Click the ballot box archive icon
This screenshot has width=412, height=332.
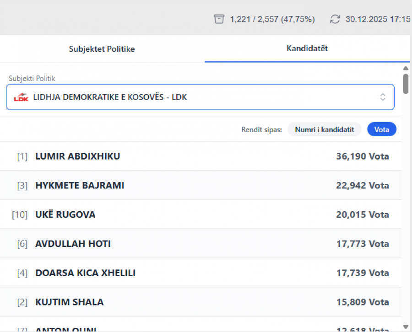[x=219, y=19]
